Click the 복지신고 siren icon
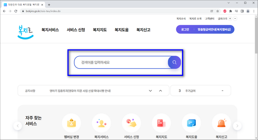Image resolution: width=258 pixels, height=140 pixels. coord(221,123)
